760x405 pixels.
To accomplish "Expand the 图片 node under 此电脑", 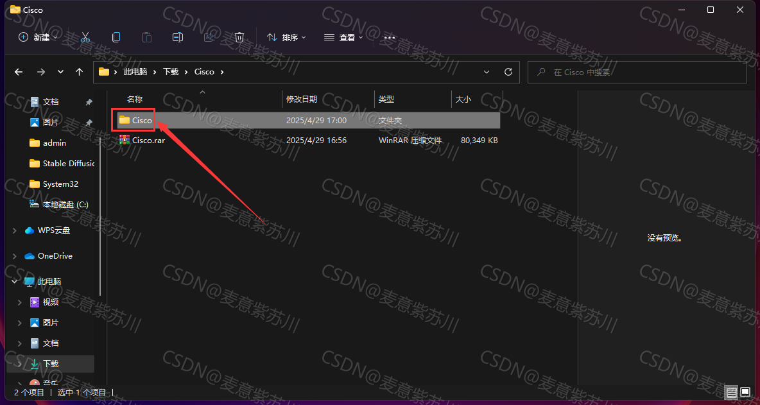I will pos(20,323).
